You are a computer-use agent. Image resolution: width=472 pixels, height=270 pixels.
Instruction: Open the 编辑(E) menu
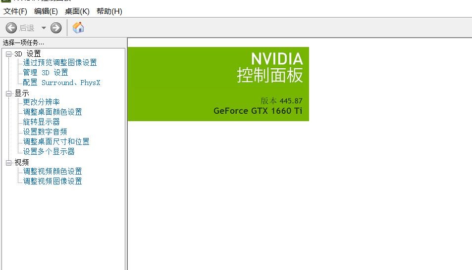(x=46, y=11)
